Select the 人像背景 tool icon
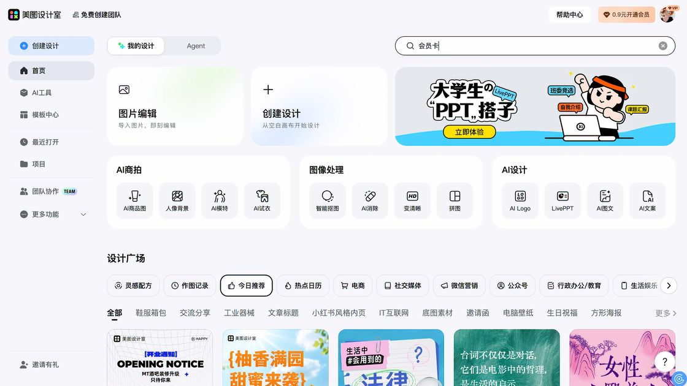This screenshot has width=687, height=386. (177, 200)
